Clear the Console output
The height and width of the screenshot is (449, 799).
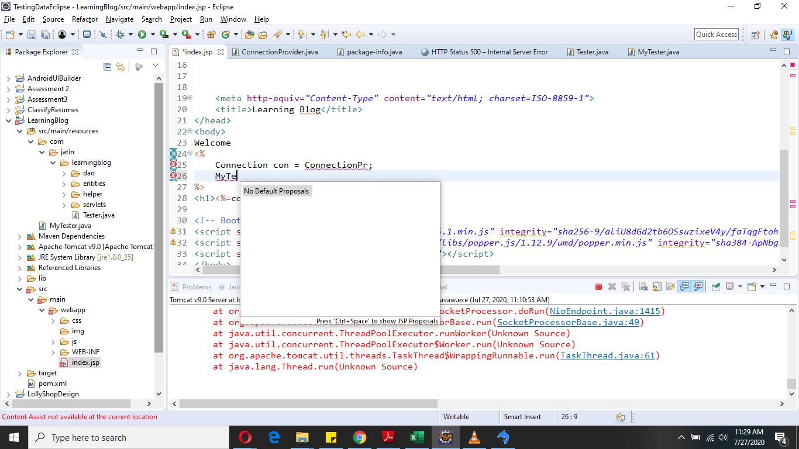pos(643,286)
